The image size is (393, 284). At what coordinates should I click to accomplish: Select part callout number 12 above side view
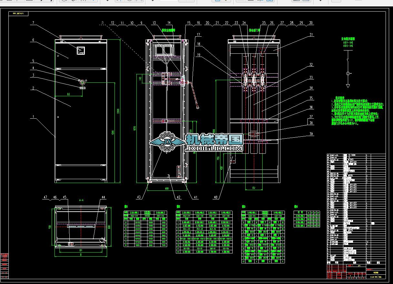pos(112,23)
